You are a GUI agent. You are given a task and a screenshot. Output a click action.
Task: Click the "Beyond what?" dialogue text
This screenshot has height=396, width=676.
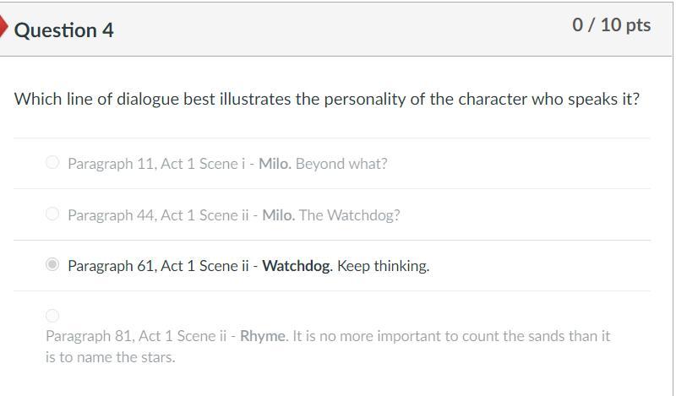click(x=341, y=164)
